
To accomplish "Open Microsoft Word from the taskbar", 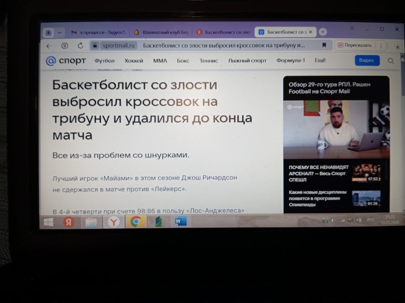I will (181, 221).
